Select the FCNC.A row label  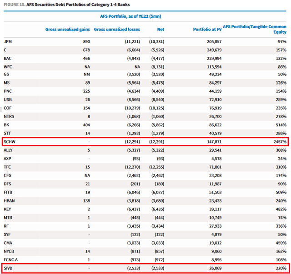11,259
